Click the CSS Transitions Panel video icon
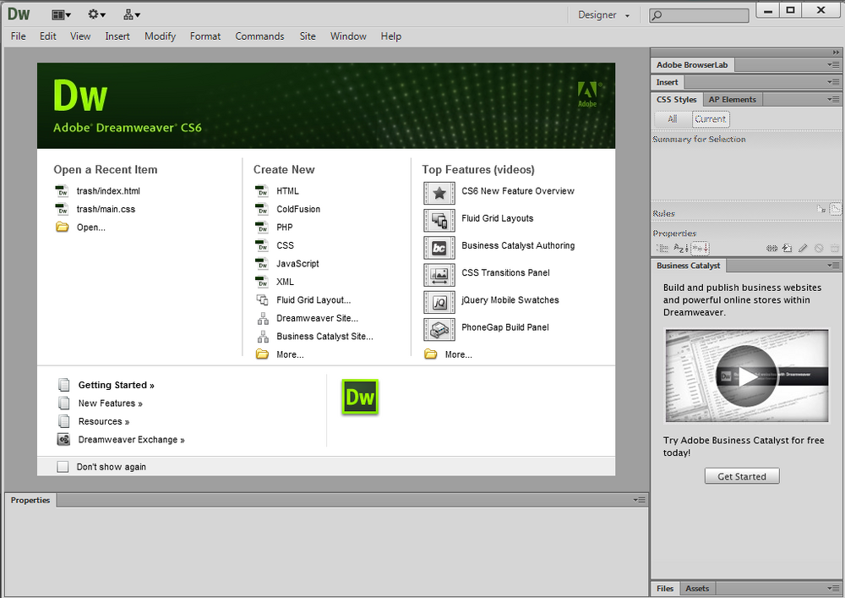Image resolution: width=845 pixels, height=598 pixels. pos(439,275)
